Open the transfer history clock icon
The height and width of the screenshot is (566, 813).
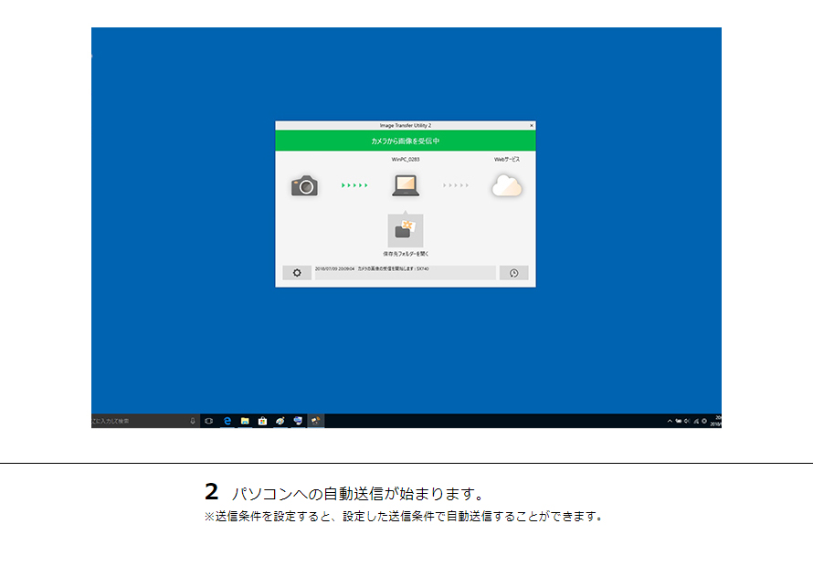tap(513, 272)
